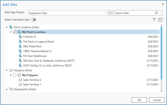Collapse the My Polygons node
Viewport: 167px width, 105px height.
[11, 75]
